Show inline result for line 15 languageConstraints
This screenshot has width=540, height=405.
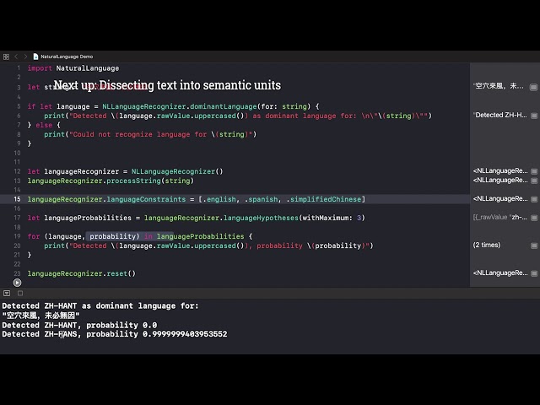pyautogui.click(x=534, y=199)
